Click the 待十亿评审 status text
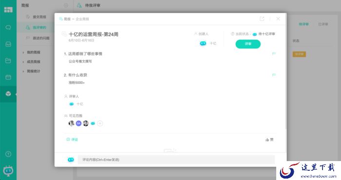 (266, 34)
